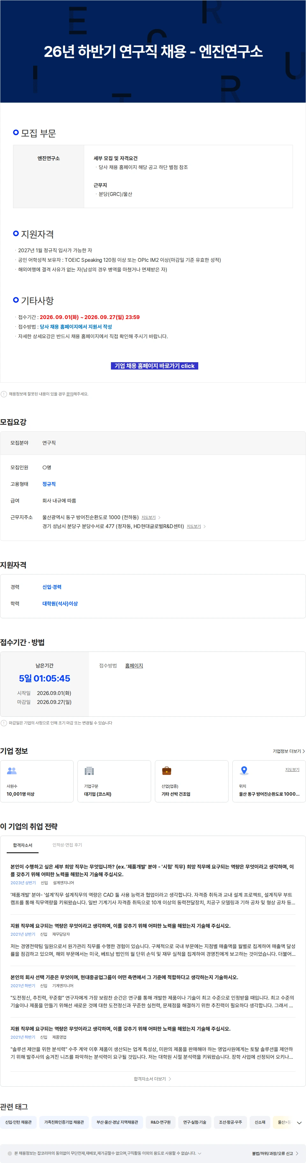Expand the 관련 태그 list with chevron
306x1163 pixels.
(x=299, y=1122)
